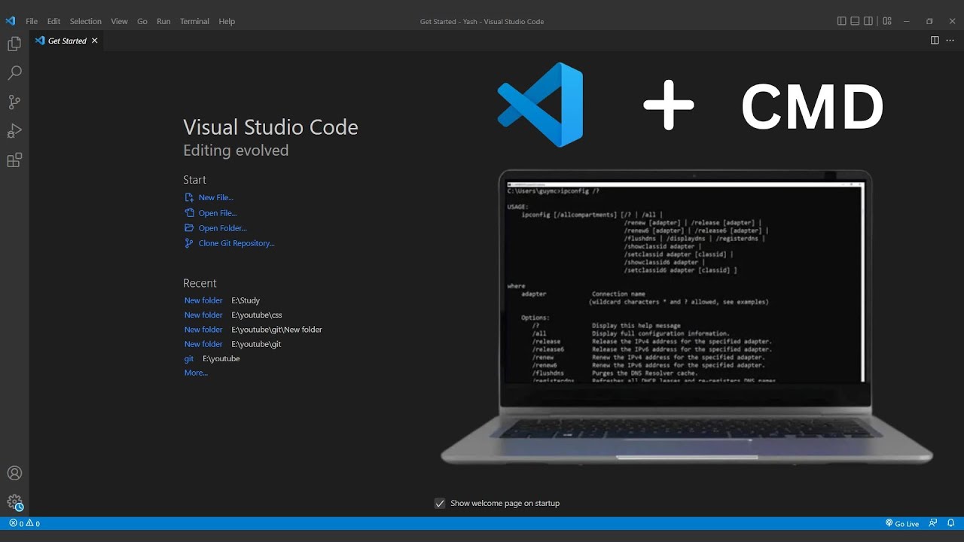
Task: Click the large VS Code logo graphic
Action: pyautogui.click(x=541, y=105)
